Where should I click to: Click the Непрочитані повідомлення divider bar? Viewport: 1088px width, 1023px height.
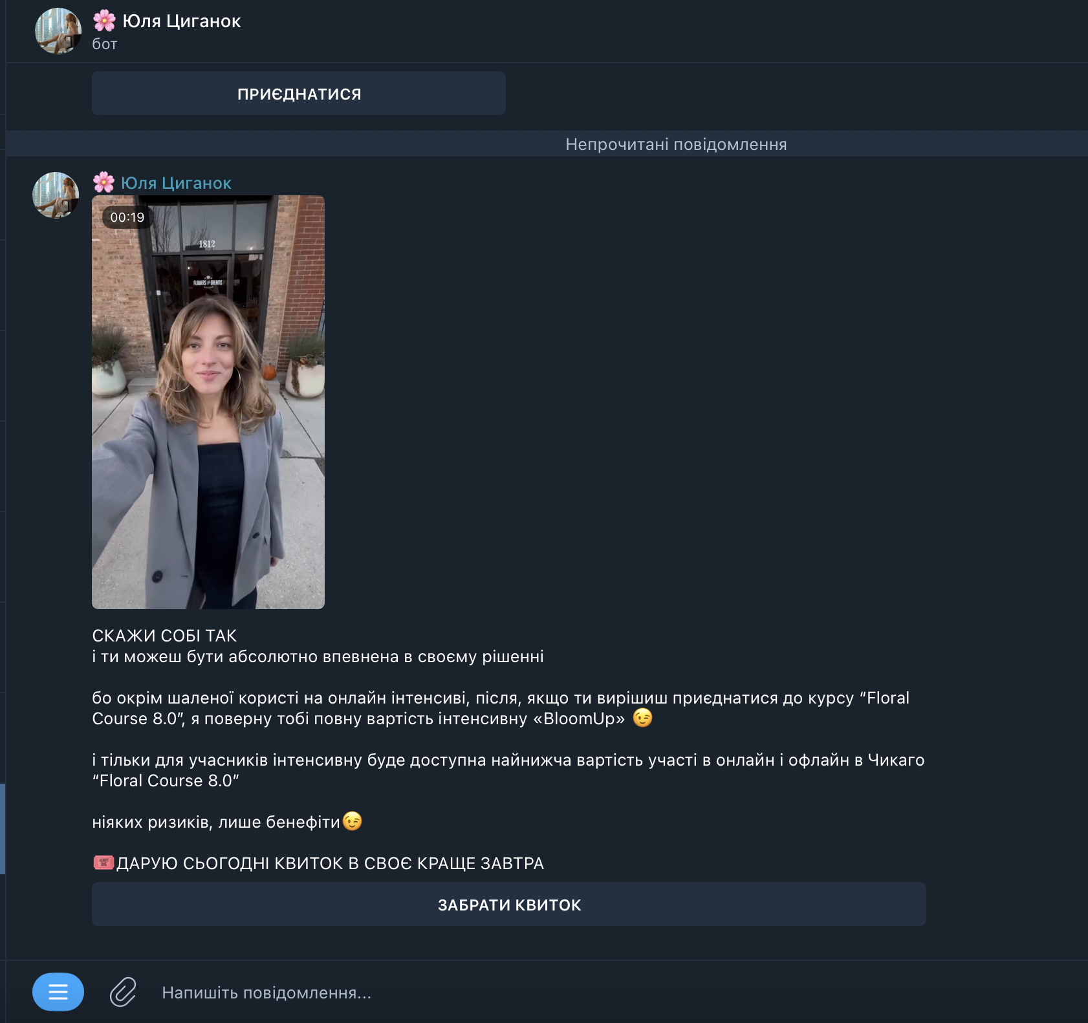pos(676,144)
